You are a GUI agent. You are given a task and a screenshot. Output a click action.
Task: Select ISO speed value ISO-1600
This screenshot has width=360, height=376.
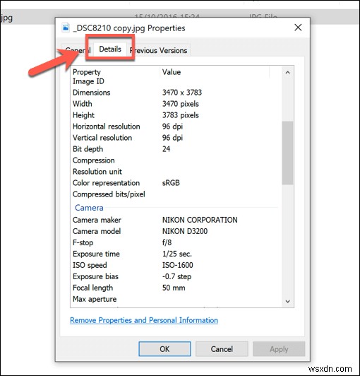tap(178, 265)
